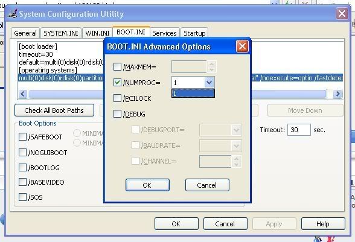Screen dimensions: 355x242
Task: Check the /SAFEBOOT boot option
Action: click(22, 136)
